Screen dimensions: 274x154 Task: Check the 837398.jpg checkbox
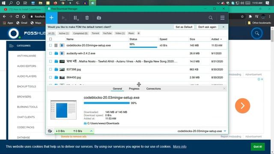point(51,69)
